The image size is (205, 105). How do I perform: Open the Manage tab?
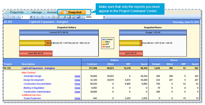(36, 12)
